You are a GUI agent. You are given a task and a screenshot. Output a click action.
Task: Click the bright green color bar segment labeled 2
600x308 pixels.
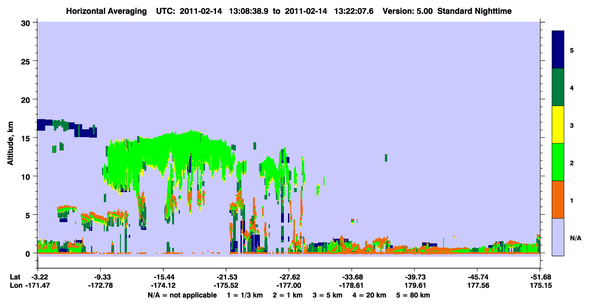click(558, 162)
